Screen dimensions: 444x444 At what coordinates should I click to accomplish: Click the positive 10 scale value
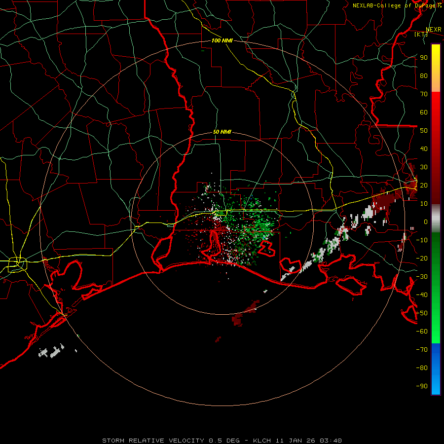click(x=424, y=204)
